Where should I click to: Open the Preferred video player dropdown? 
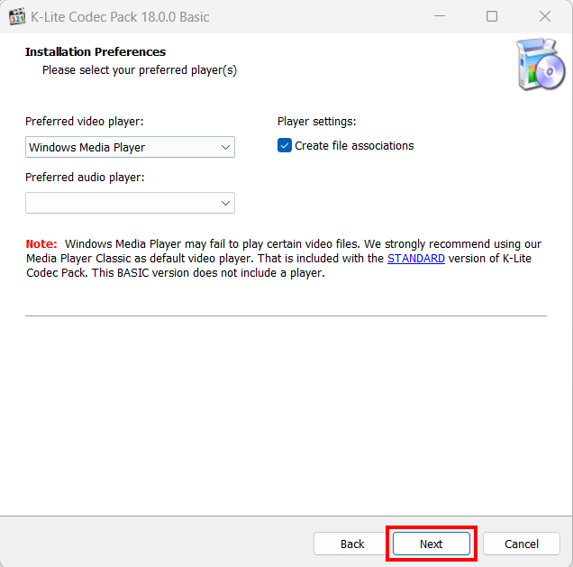click(x=130, y=147)
